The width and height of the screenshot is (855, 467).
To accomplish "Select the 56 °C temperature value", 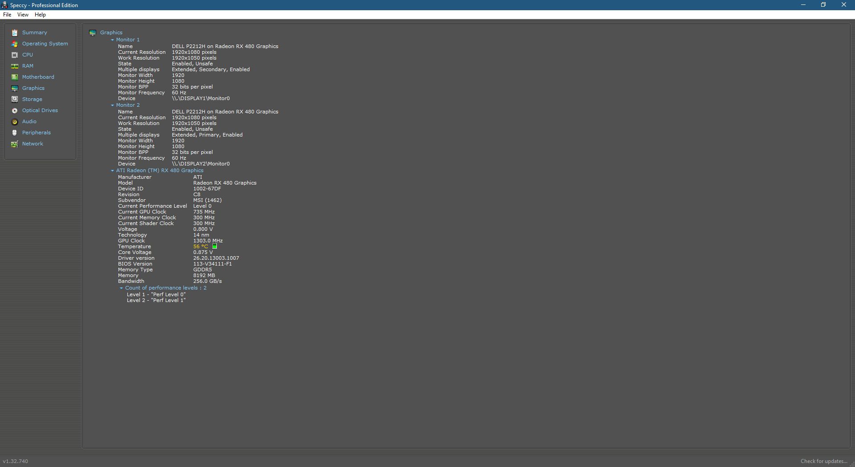I will click(x=200, y=246).
